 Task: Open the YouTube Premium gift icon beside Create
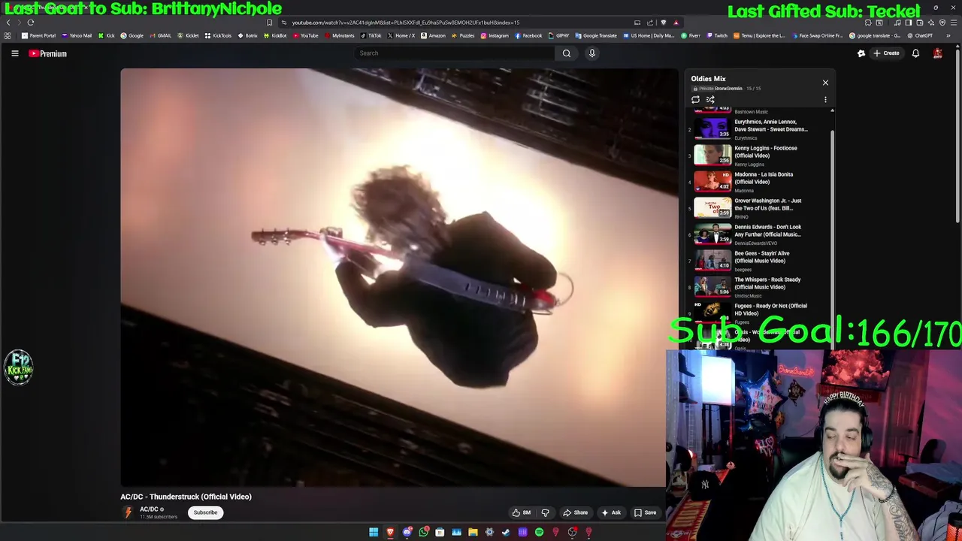[x=861, y=53]
